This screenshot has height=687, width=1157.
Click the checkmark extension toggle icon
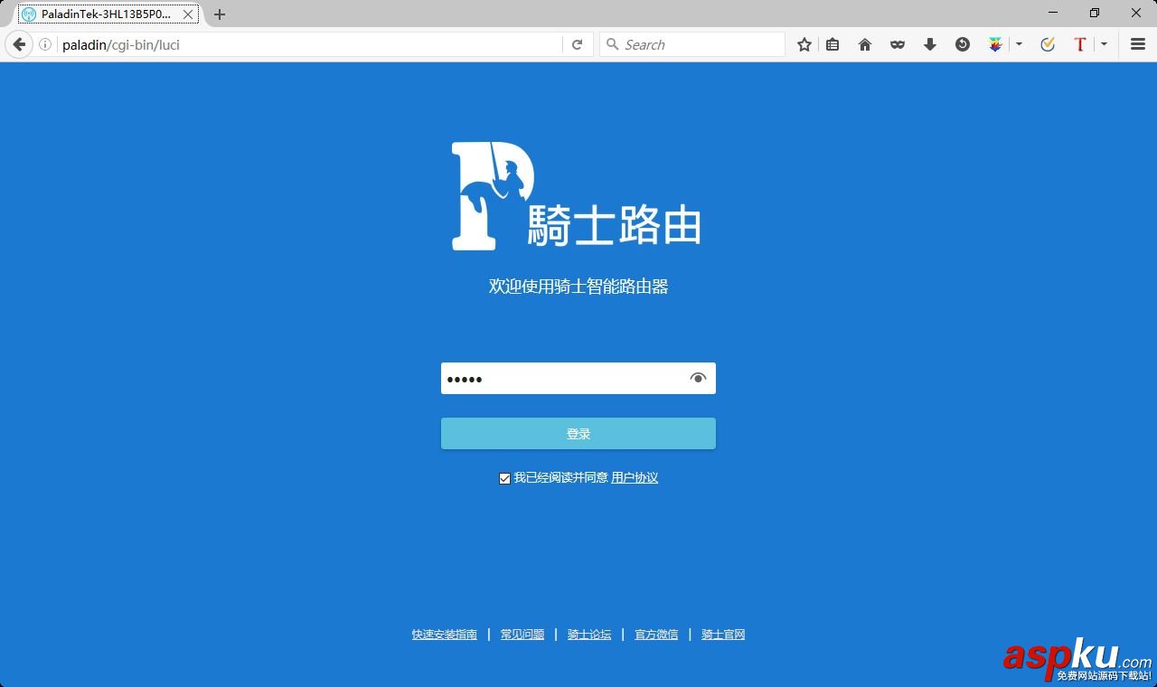(1048, 43)
